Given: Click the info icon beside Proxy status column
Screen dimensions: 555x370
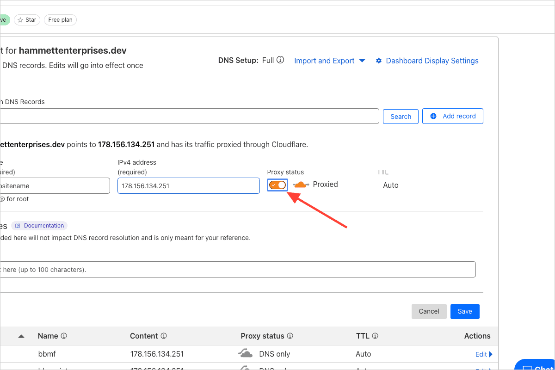Looking at the screenshot, I should 290,336.
